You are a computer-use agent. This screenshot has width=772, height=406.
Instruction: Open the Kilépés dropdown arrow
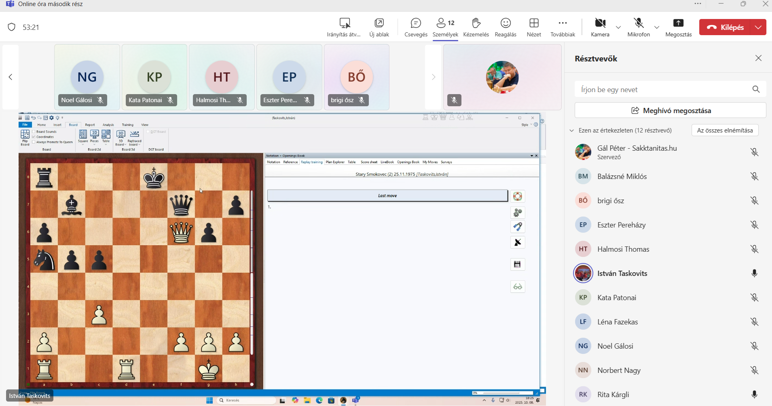(758, 27)
